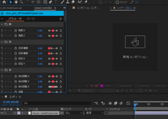Image resolution: width=168 pixels, height=119 pixels.
Task: Open the モード dropdown showing 通常
Action: [93, 113]
